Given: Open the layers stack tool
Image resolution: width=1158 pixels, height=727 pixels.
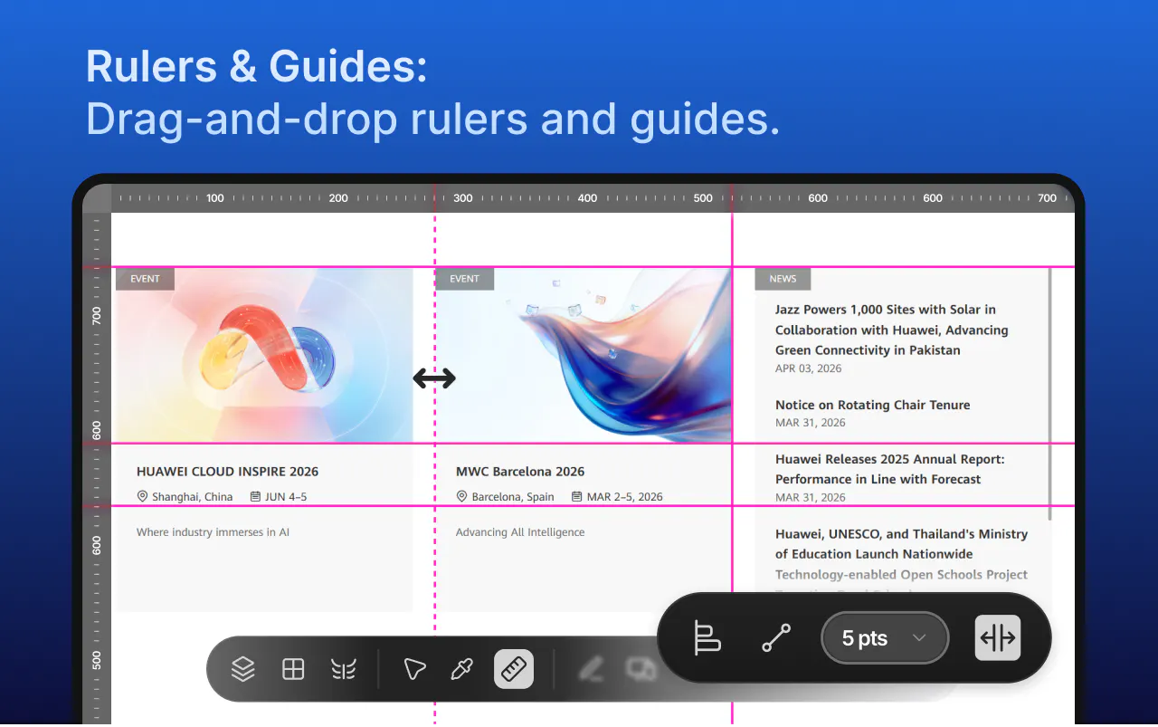Looking at the screenshot, I should click(x=243, y=669).
